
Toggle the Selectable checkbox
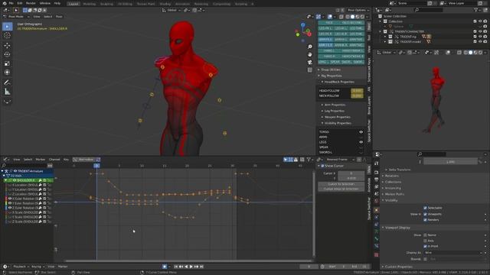425,208
